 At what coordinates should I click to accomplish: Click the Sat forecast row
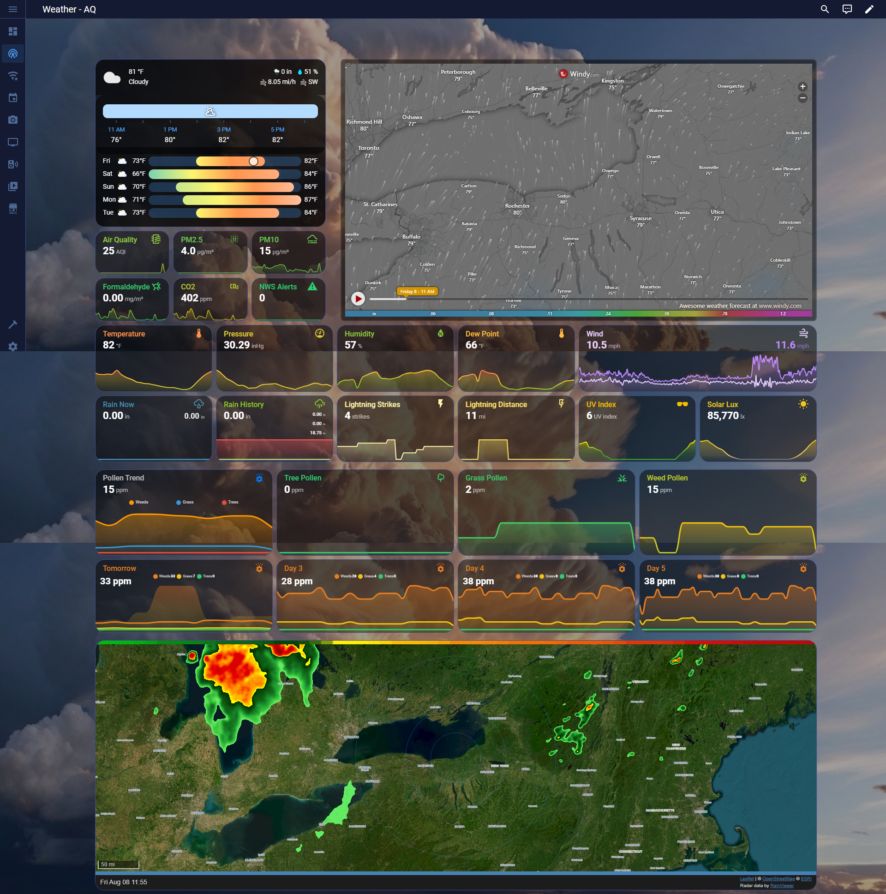pos(210,174)
